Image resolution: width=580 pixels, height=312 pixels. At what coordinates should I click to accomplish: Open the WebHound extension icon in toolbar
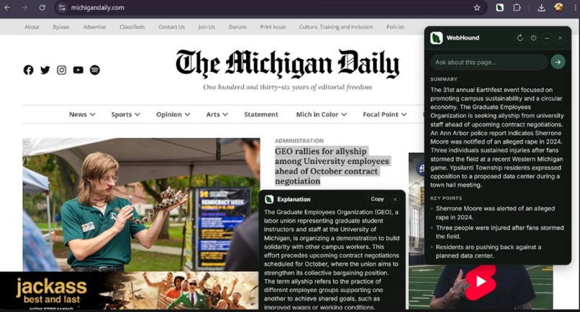click(499, 7)
